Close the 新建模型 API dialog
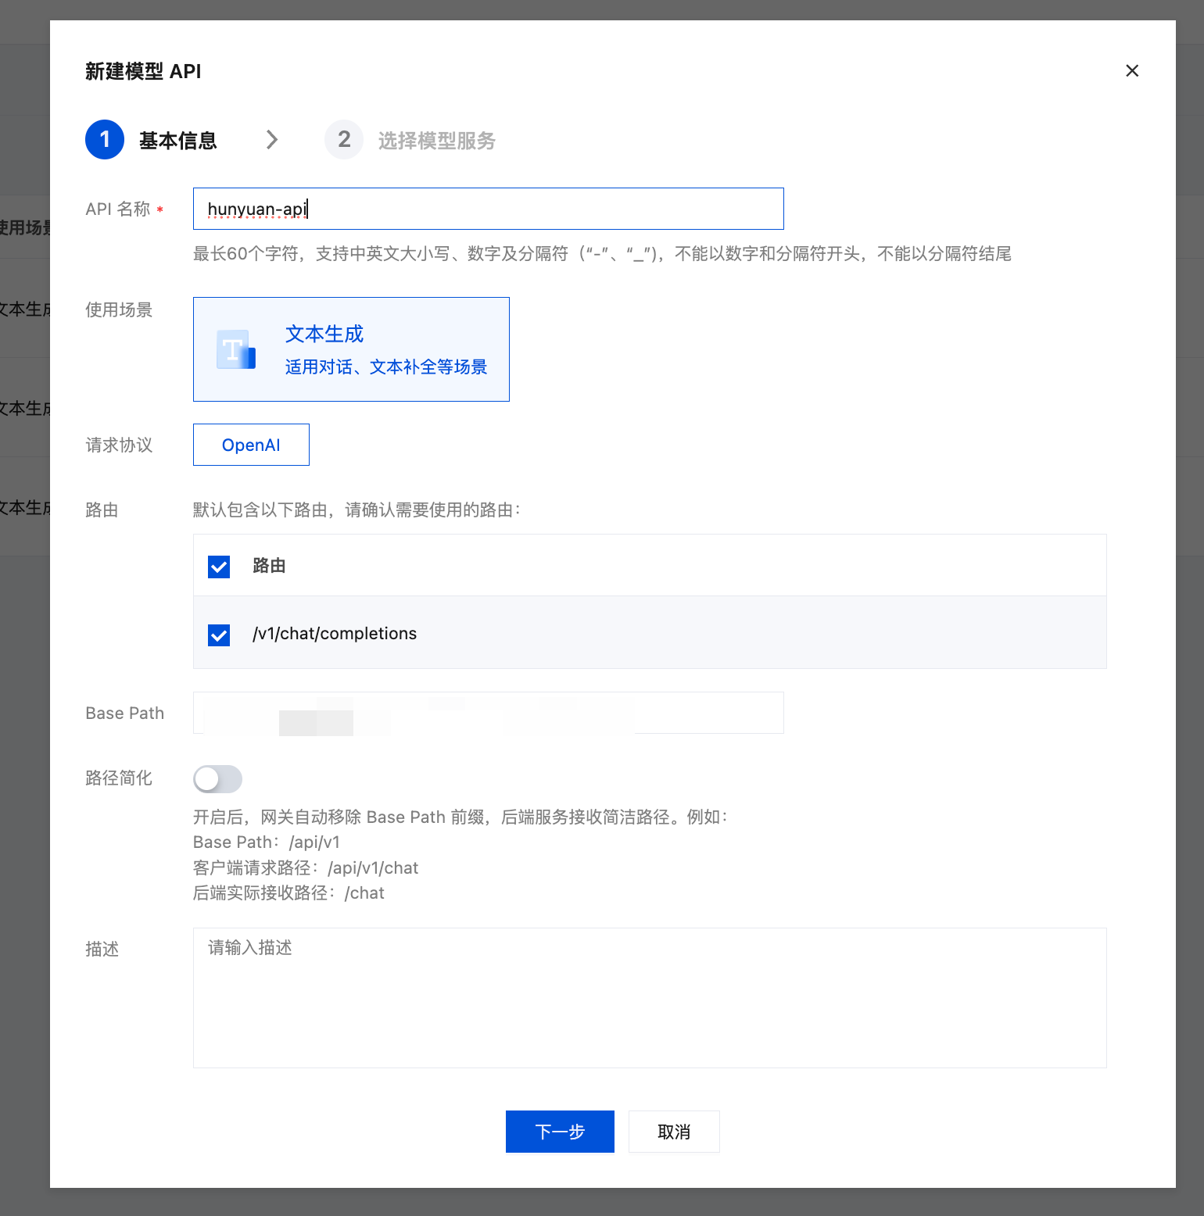This screenshot has width=1204, height=1216. pyautogui.click(x=1131, y=71)
